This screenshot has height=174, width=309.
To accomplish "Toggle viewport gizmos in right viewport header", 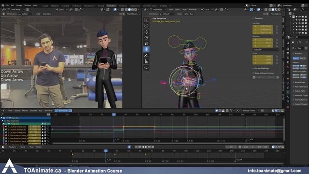I will (252, 10).
